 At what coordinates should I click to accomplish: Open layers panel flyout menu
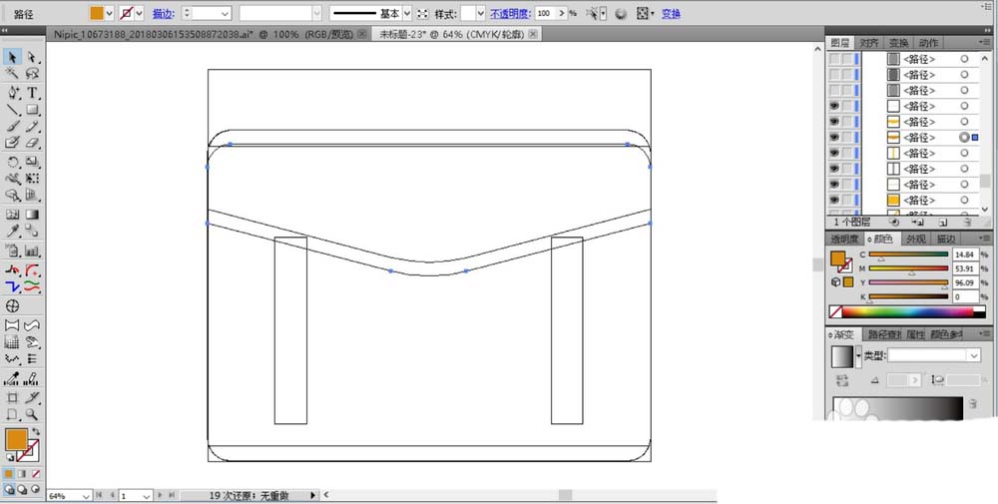[986, 42]
